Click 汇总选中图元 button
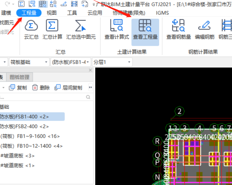Screen dimensions: 232x185 coord(81,30)
